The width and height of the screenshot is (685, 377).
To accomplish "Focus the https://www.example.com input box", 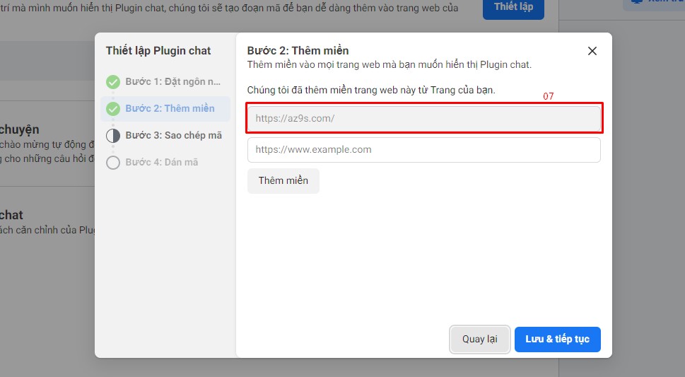I will (x=424, y=150).
